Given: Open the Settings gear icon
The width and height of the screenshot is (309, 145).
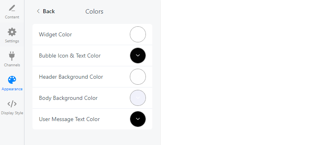Looking at the screenshot, I should 12,32.
